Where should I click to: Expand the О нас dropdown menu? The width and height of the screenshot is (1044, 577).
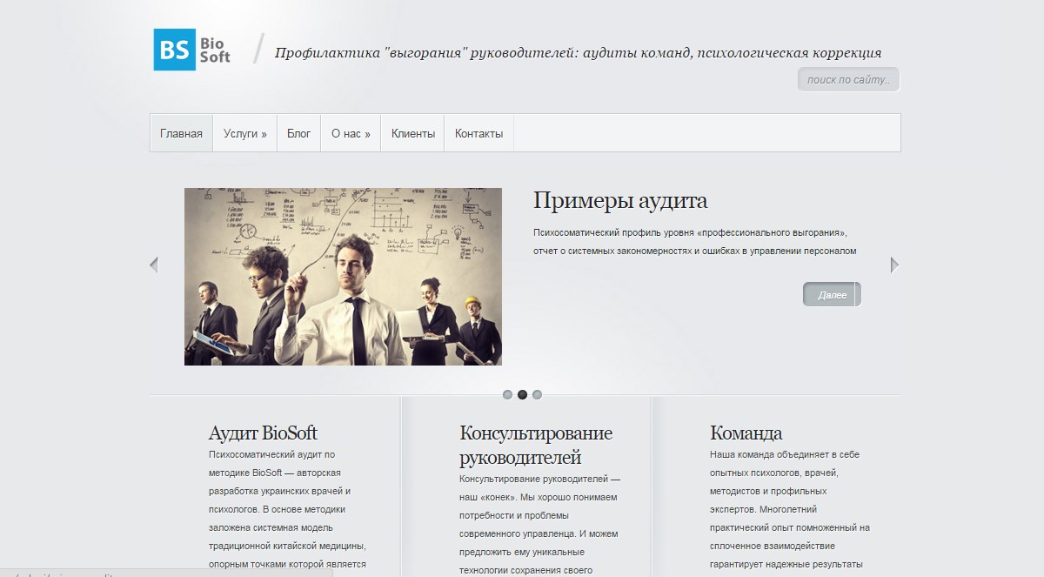pos(351,133)
